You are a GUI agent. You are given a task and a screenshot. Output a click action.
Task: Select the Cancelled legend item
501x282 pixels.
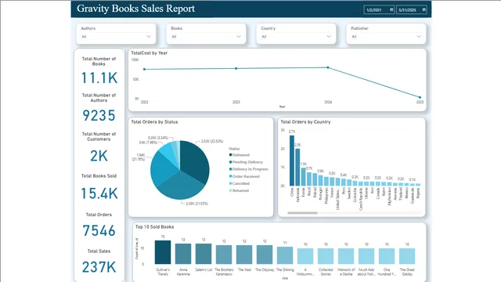pos(239,183)
